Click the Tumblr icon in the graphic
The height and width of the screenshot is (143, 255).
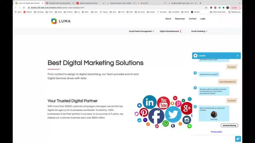pos(173,126)
